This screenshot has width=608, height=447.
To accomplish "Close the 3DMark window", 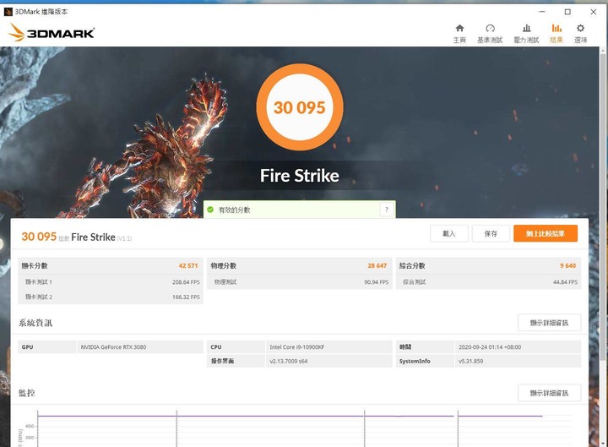I will (594, 12).
